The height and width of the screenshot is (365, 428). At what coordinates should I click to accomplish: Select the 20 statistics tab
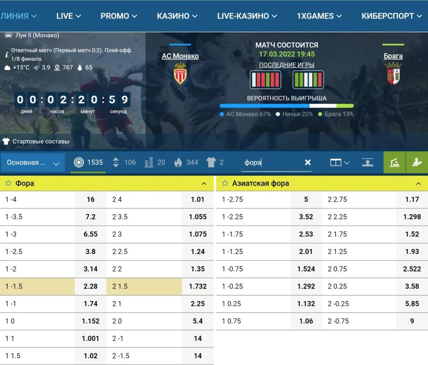(155, 162)
